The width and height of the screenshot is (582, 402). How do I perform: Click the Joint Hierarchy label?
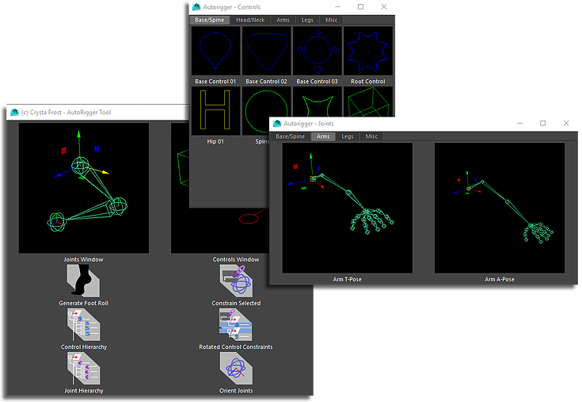(84, 391)
